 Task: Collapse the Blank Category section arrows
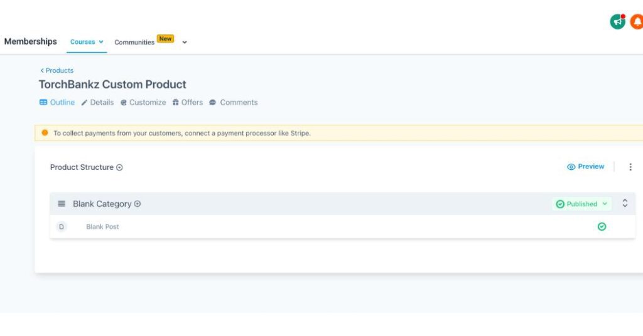coord(625,203)
